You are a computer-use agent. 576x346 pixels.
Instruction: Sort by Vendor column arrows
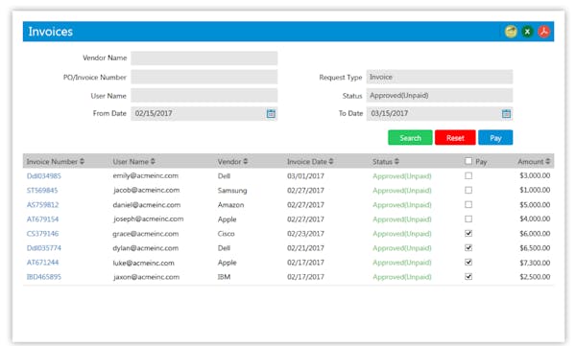[x=246, y=161]
